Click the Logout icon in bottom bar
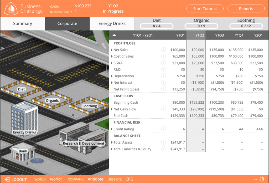269x183 pixels. [x=8, y=179]
